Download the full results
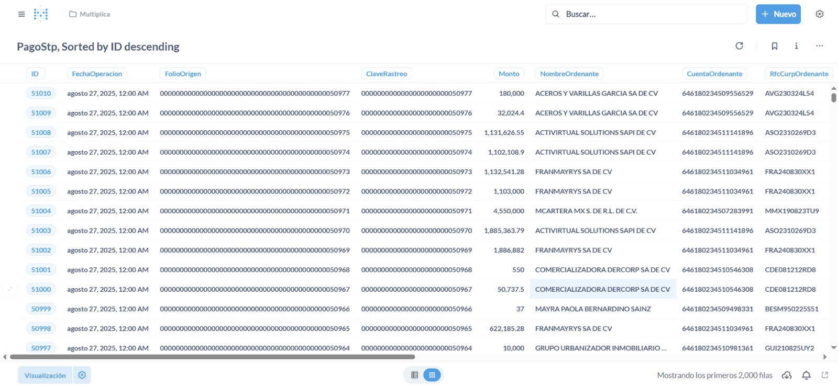The image size is (838, 388). point(786,375)
